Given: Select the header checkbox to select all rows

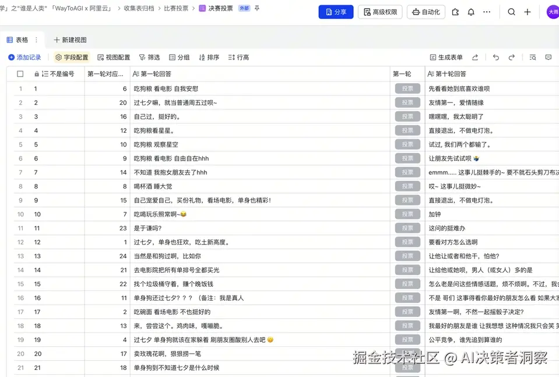Looking at the screenshot, I should coord(20,73).
